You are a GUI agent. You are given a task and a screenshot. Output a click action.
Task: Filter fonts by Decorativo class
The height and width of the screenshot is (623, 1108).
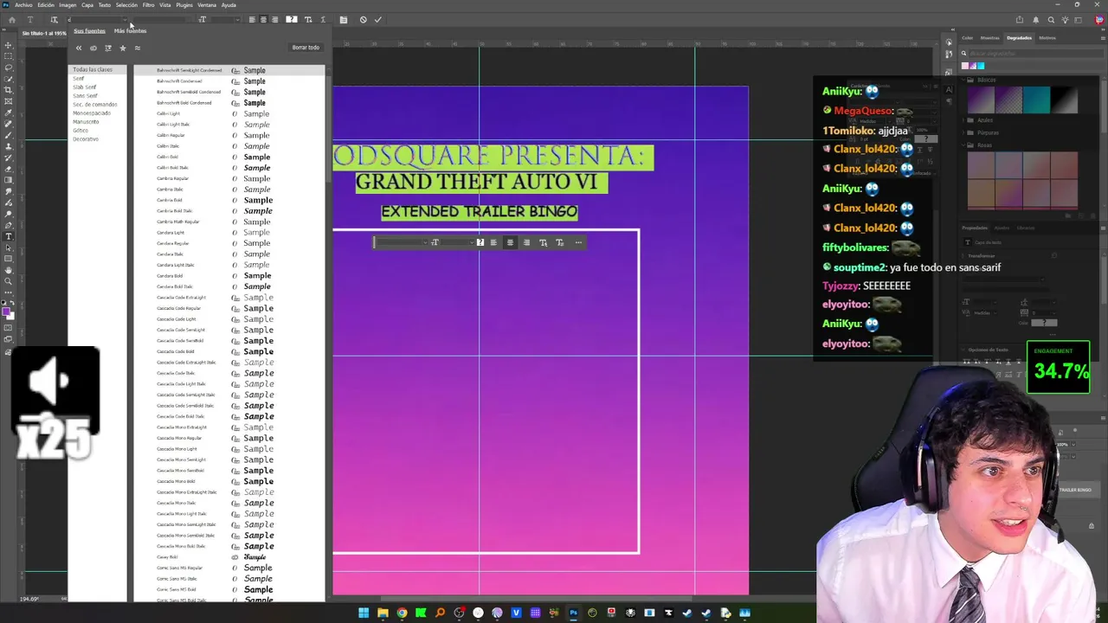(86, 139)
